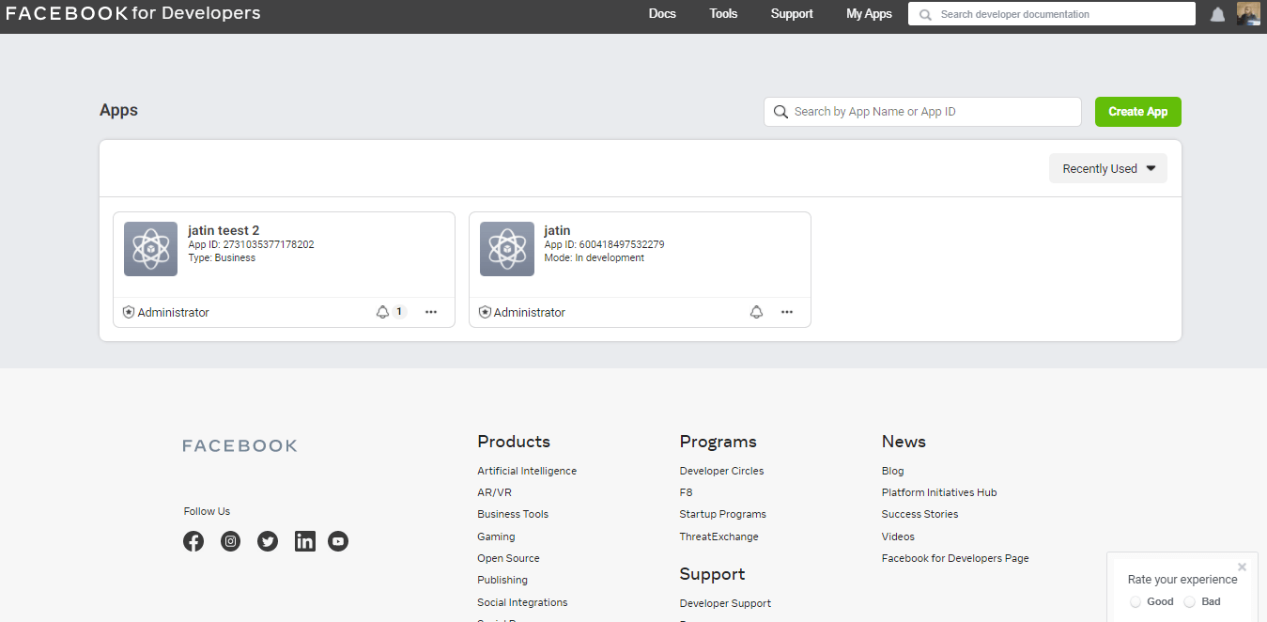Open Twitter icon in Follow Us
This screenshot has width=1267, height=622.
click(268, 541)
